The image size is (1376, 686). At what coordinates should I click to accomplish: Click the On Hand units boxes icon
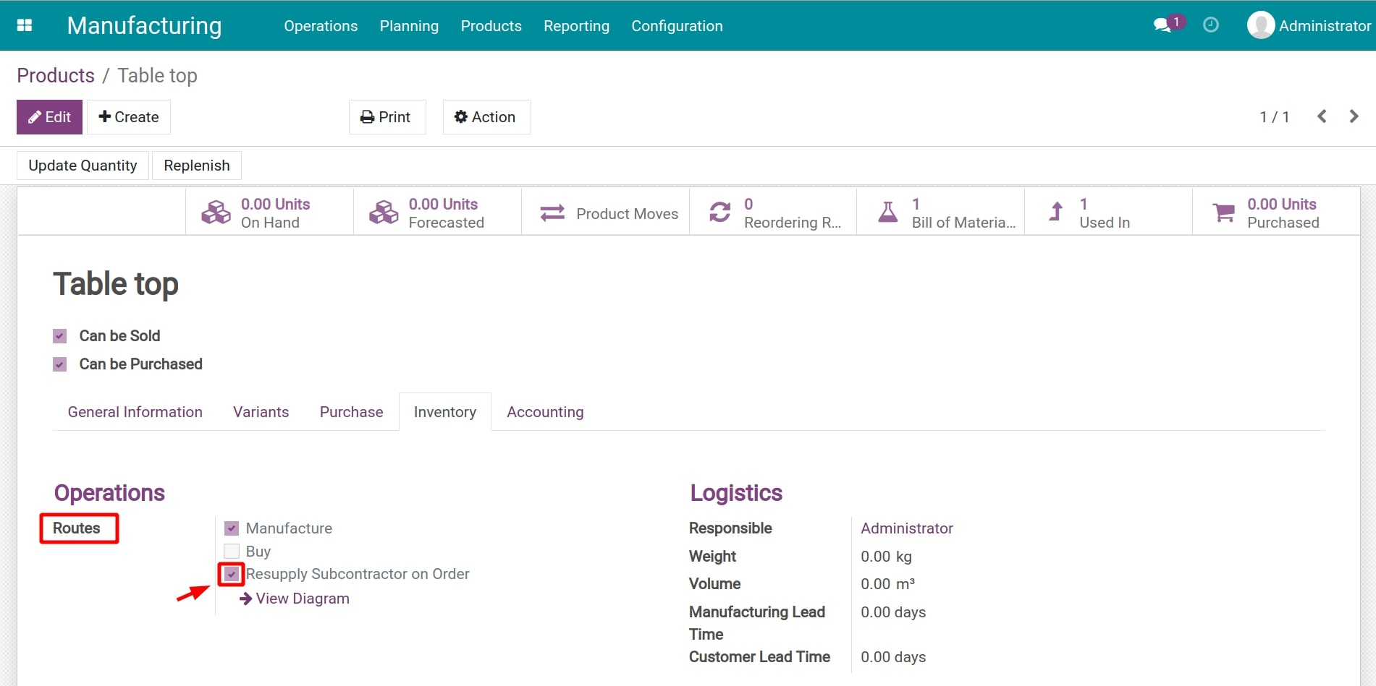[216, 213]
